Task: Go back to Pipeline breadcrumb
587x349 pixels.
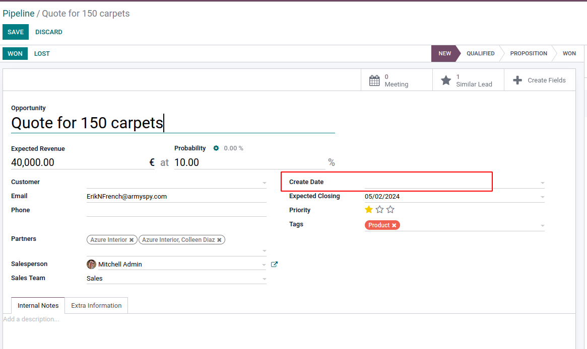Action: click(x=19, y=14)
